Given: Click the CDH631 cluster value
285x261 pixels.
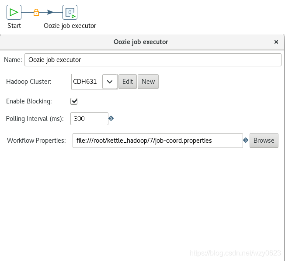Looking at the screenshot, I should coord(85,82).
